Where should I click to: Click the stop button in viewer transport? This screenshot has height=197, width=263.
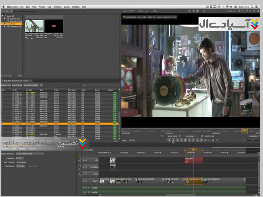click(x=185, y=140)
